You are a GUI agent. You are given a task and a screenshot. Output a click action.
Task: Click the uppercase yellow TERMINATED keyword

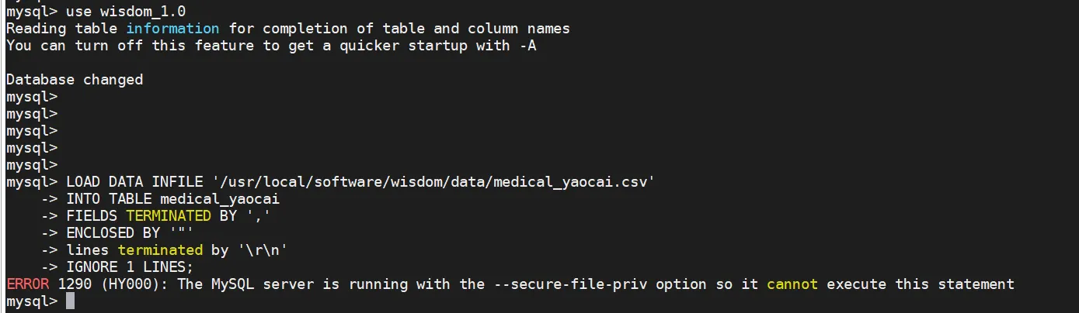coord(169,216)
